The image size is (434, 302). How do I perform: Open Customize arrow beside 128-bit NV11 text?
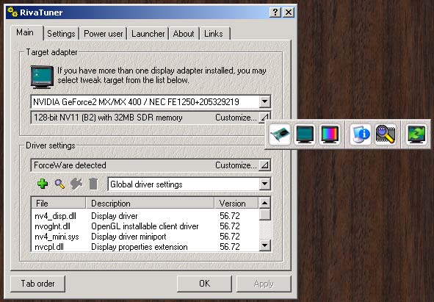click(x=264, y=118)
